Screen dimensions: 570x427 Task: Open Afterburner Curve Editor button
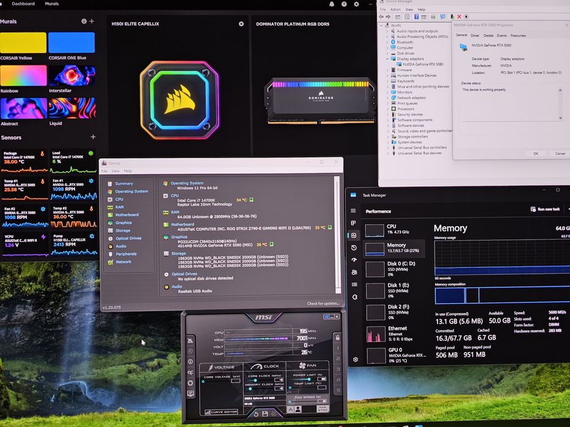point(221,412)
